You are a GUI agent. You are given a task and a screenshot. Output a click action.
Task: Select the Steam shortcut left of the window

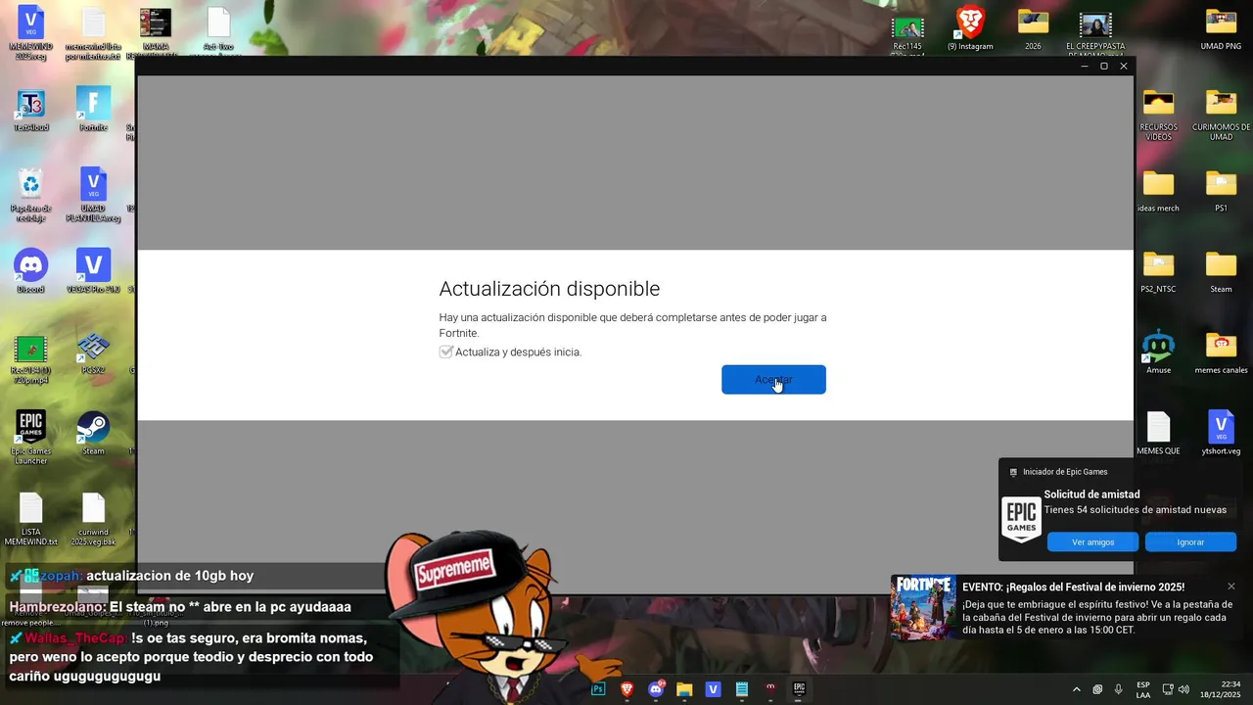pyautogui.click(x=93, y=434)
